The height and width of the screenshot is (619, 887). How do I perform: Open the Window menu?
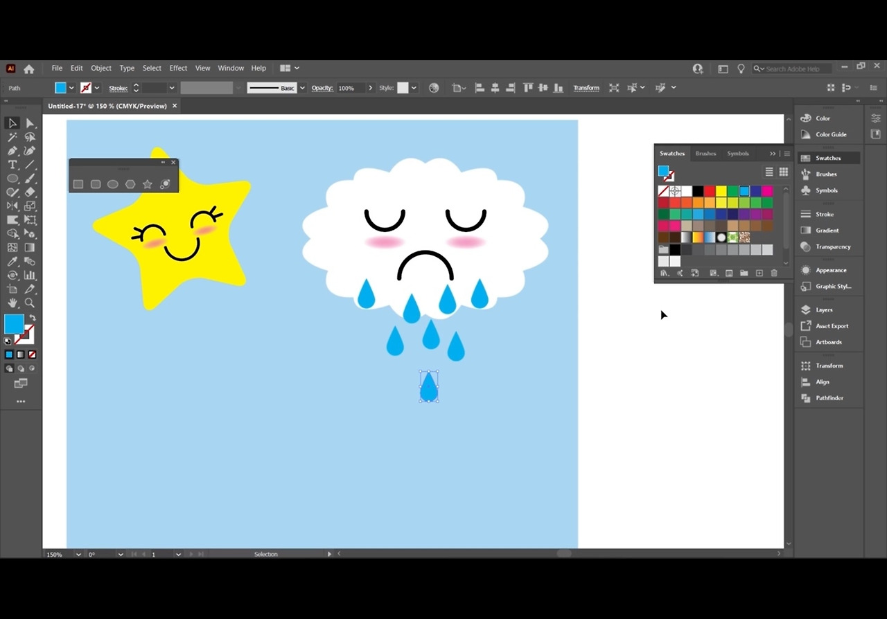point(231,68)
